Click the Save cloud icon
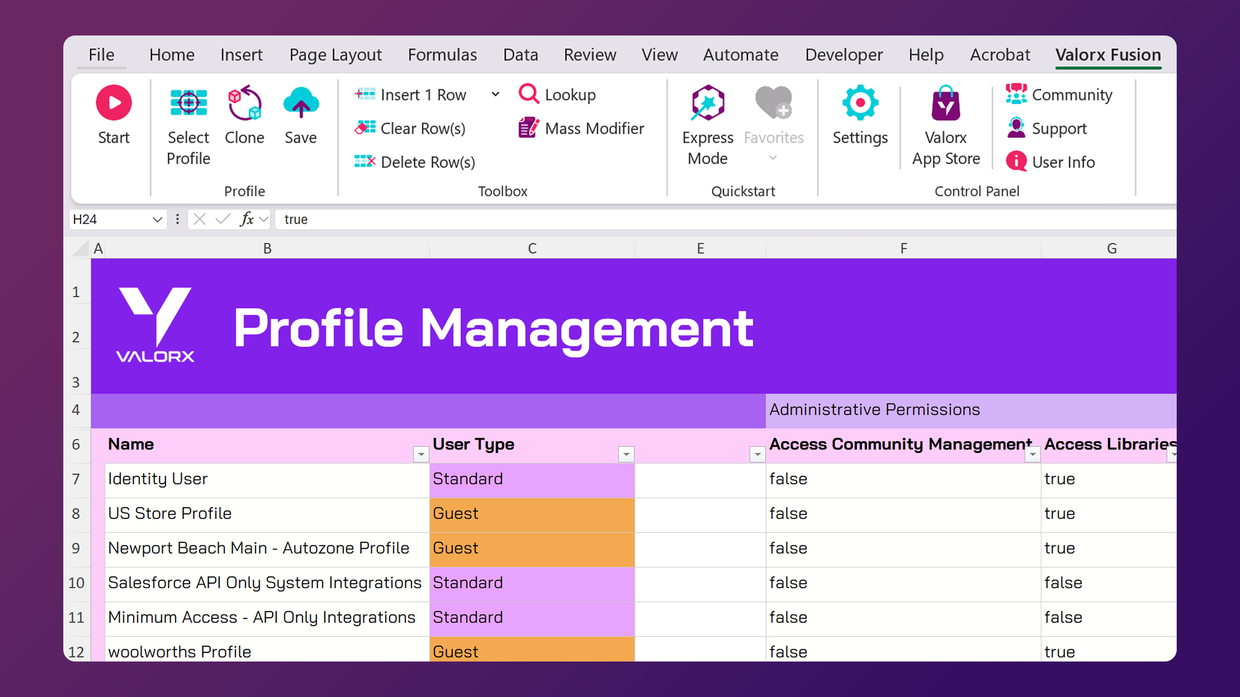1240x697 pixels. coord(301,103)
